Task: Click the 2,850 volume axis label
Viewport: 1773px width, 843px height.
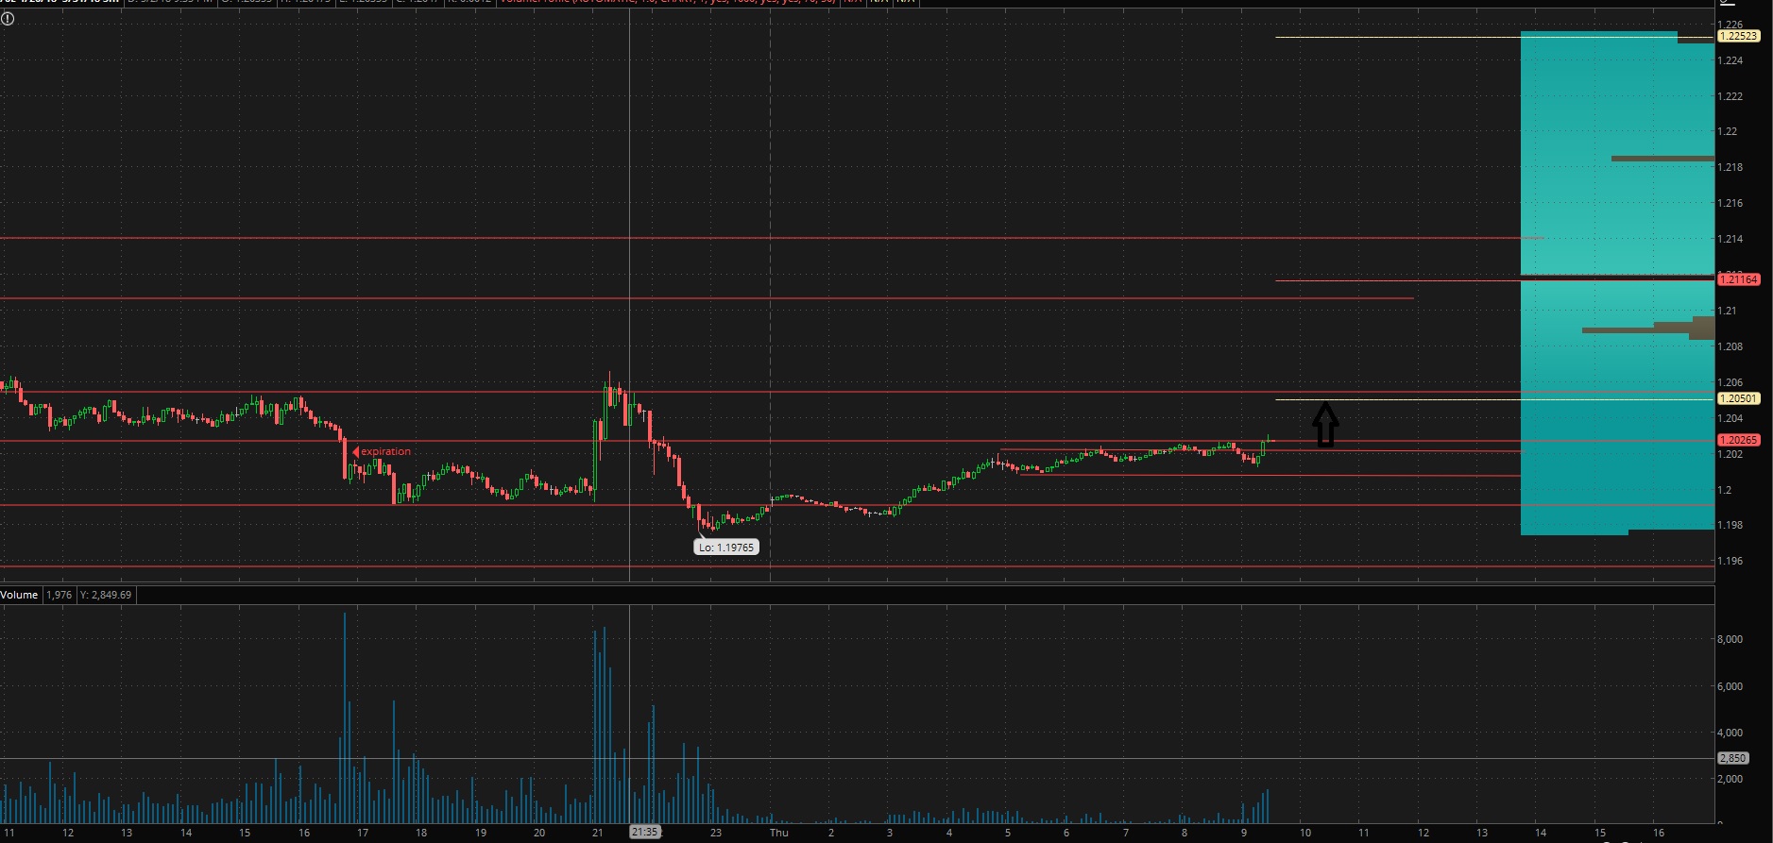Action: (x=1731, y=758)
